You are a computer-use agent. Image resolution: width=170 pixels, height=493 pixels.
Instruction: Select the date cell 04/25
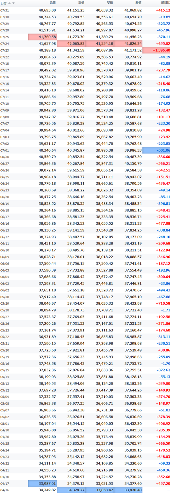[5, 443]
